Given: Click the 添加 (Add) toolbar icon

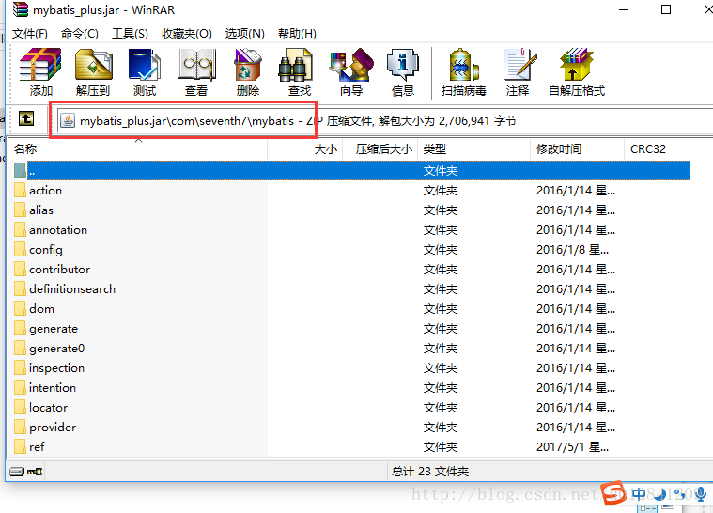Looking at the screenshot, I should pyautogui.click(x=40, y=66).
